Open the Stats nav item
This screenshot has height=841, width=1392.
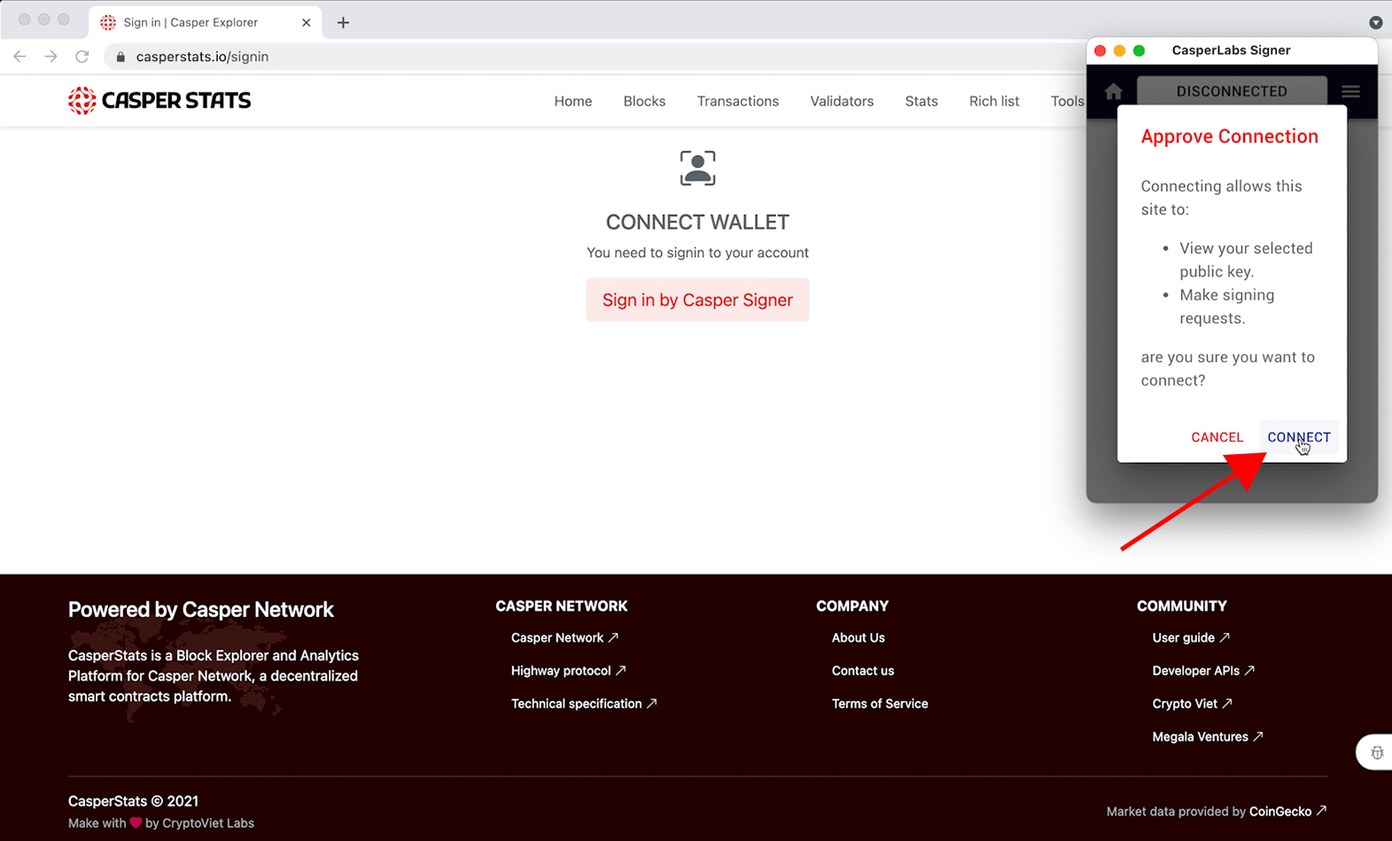[x=922, y=101]
